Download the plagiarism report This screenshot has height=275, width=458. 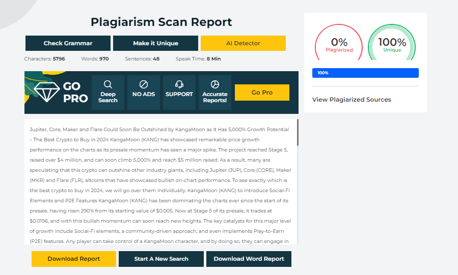(x=74, y=259)
